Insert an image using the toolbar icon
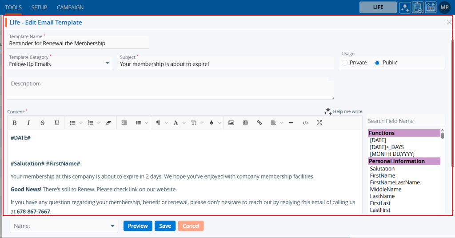 231,123
